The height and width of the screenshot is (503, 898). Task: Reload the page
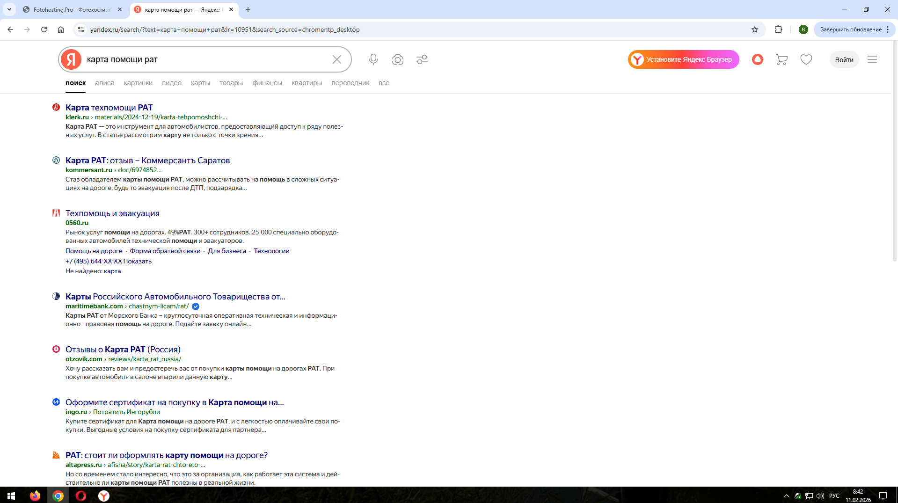coord(44,29)
